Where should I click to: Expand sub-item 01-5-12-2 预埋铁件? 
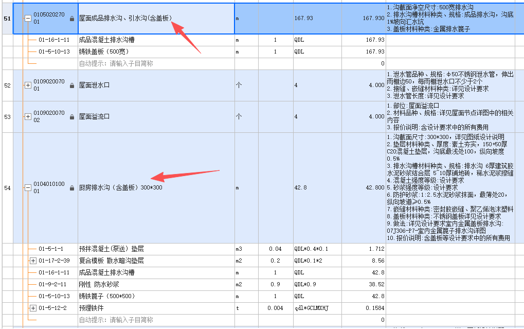(33, 308)
